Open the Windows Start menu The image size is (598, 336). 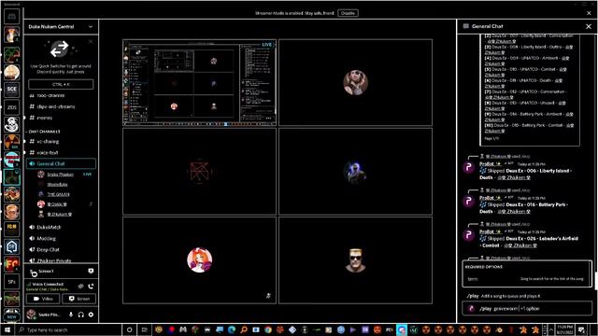(x=7, y=329)
